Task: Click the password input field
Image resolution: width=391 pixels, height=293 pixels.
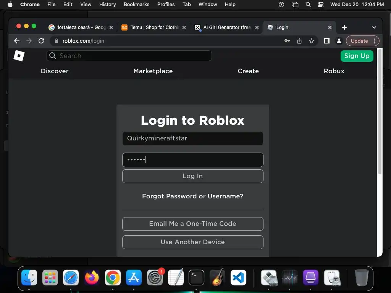Action: [x=193, y=160]
